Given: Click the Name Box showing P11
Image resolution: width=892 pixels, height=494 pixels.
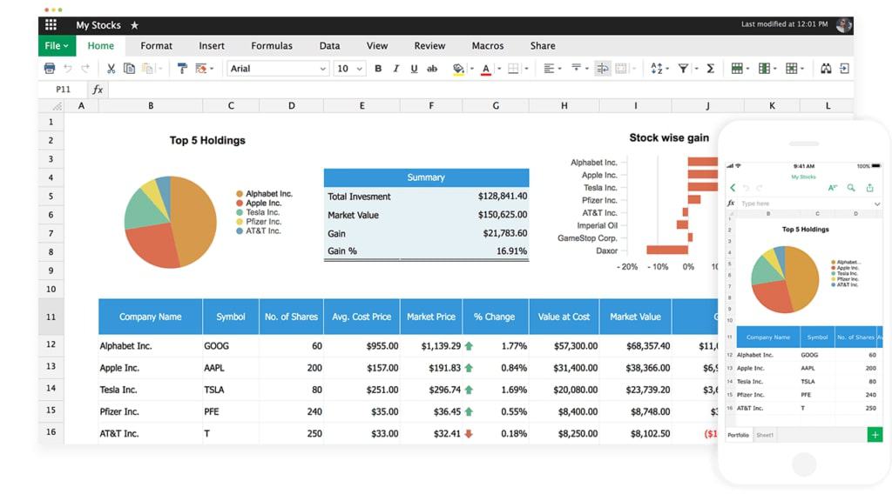Looking at the screenshot, I should pyautogui.click(x=63, y=90).
